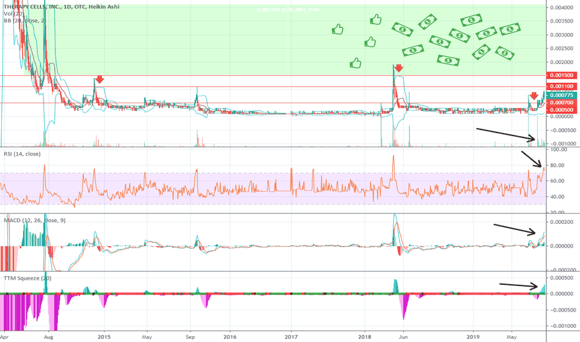
Task: Select the red down arrow above the 2018 price spike
Action: 398,68
